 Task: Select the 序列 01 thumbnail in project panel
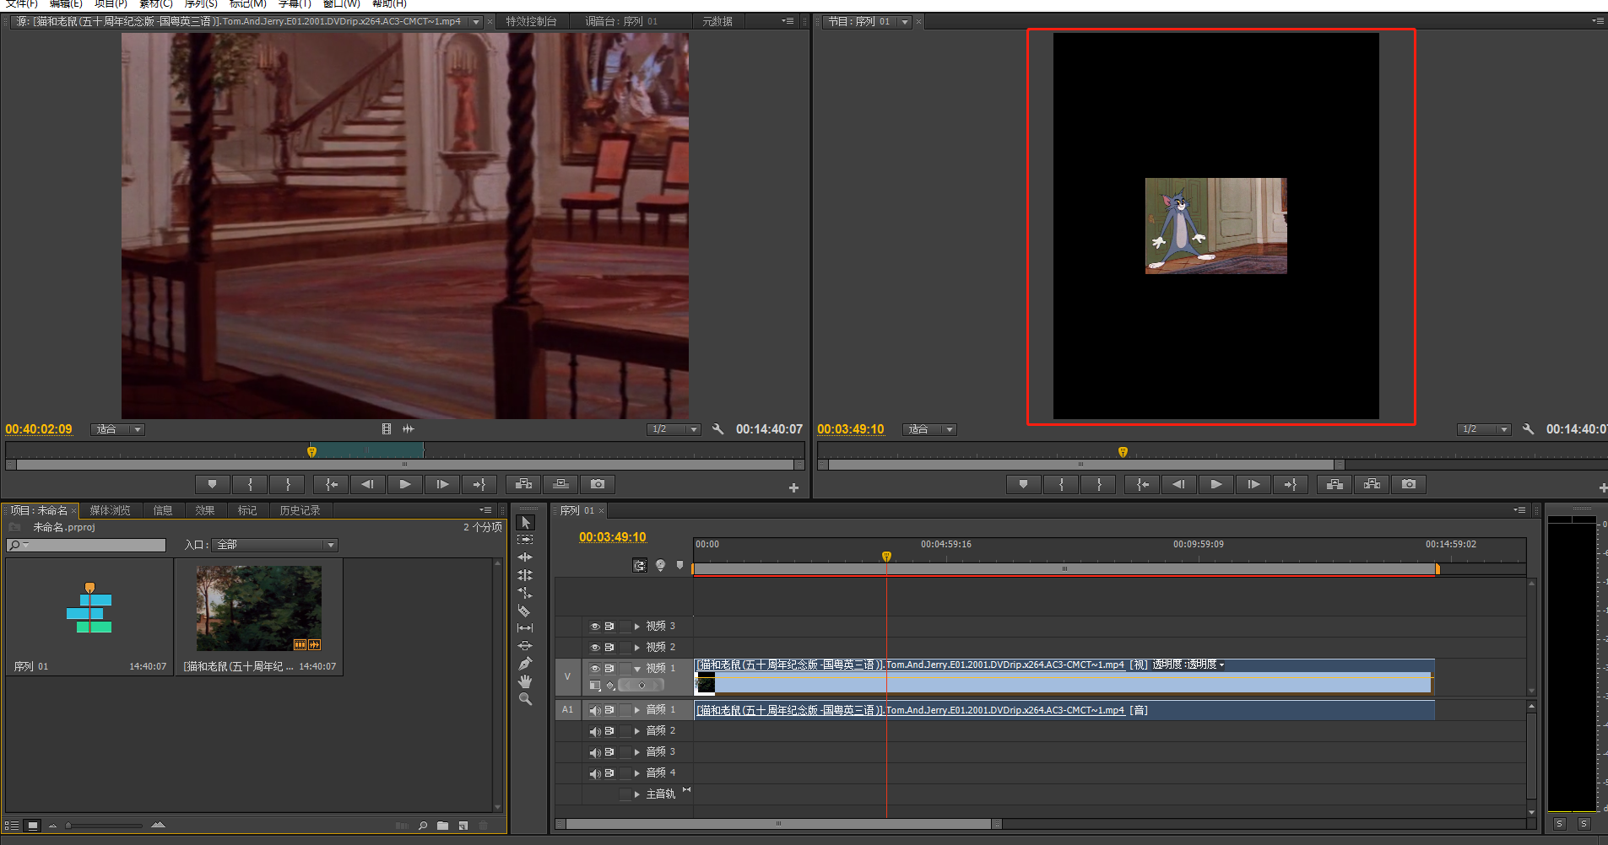pos(89,608)
